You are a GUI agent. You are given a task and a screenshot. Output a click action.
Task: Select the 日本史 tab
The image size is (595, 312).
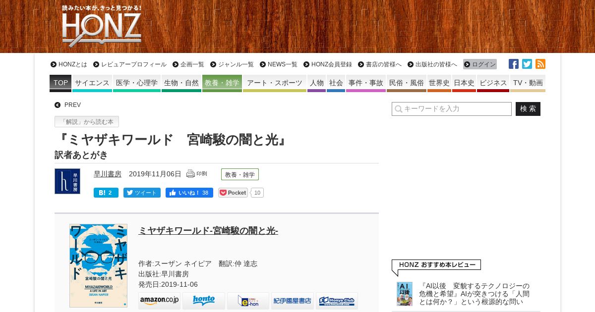(464, 83)
